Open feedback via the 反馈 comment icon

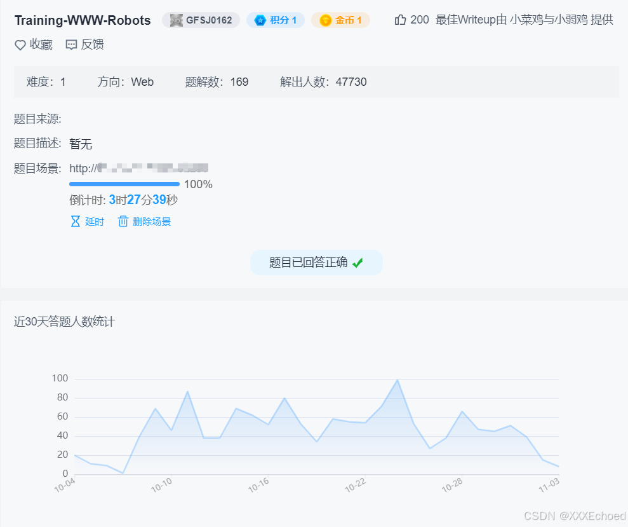point(70,44)
